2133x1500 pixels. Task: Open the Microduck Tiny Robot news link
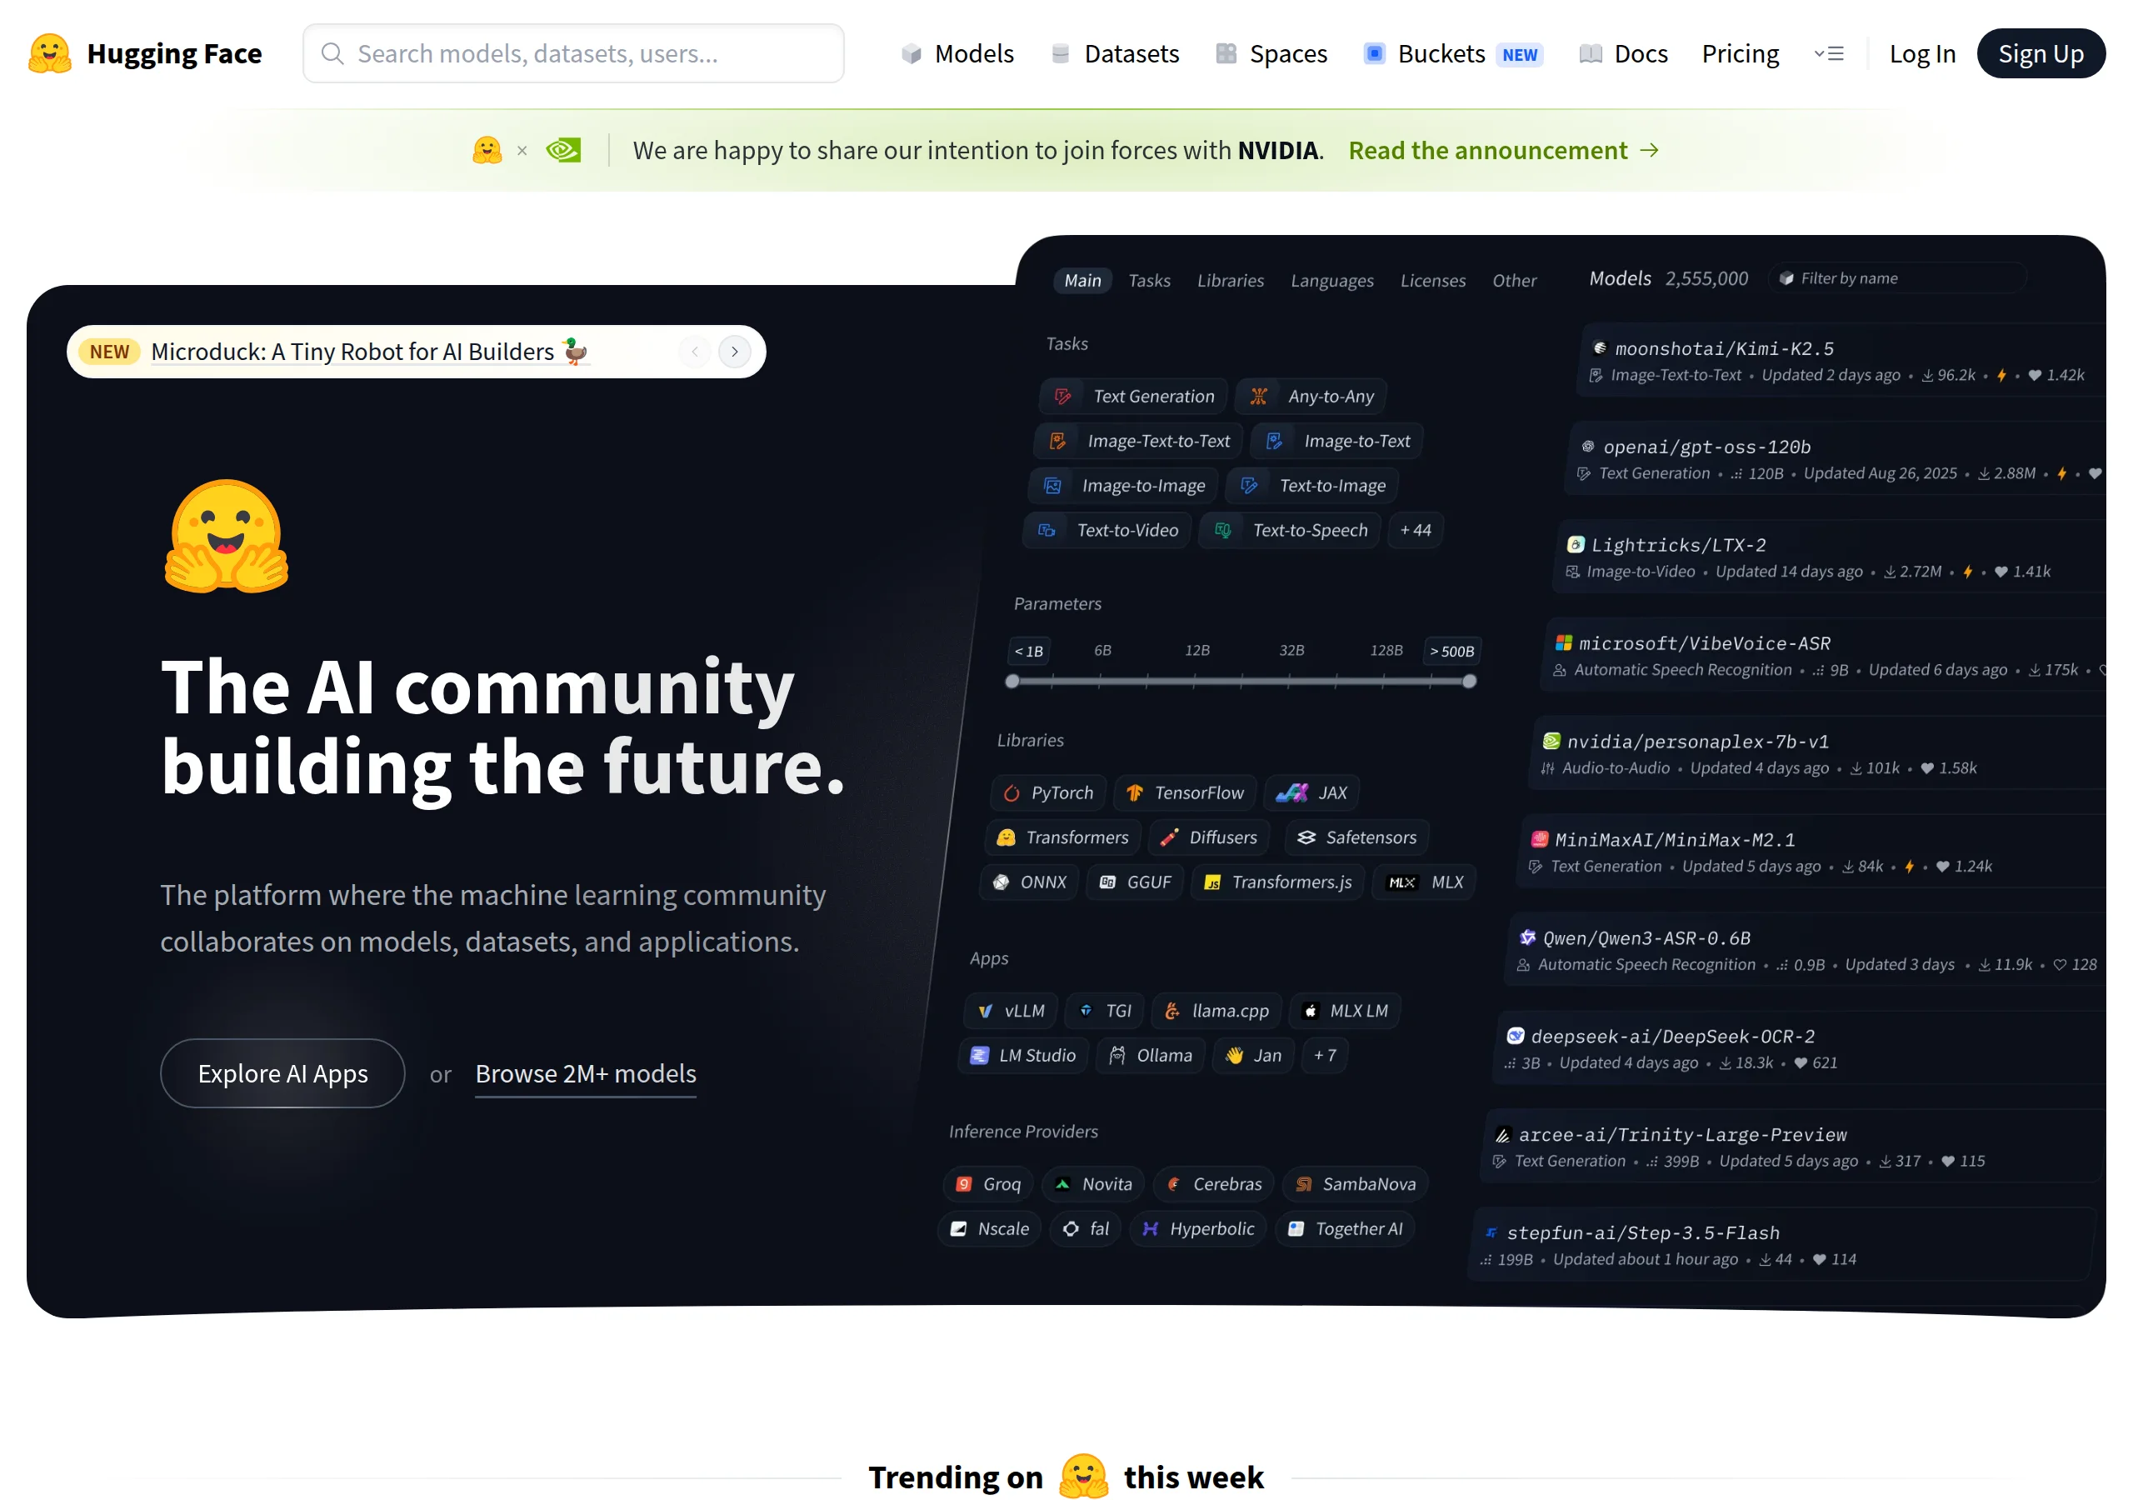pos(369,352)
